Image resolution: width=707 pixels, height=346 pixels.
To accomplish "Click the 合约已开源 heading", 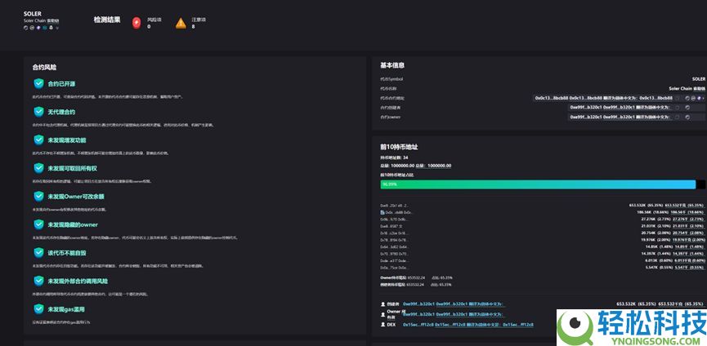I will click(62, 84).
